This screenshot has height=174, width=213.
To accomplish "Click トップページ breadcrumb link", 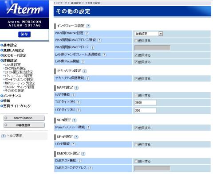I will tap(60, 3).
